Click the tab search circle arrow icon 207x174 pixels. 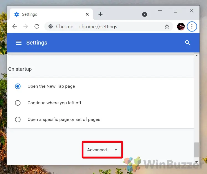tap(144, 14)
